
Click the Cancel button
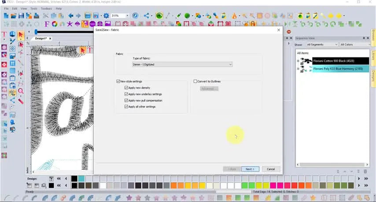[x=271, y=169]
